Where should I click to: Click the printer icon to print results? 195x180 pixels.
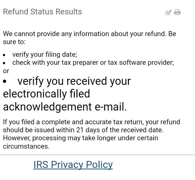(177, 12)
